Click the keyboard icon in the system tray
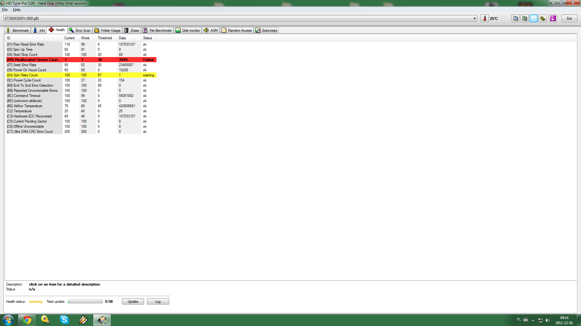Screen dimensions: 581x326 click(526, 320)
